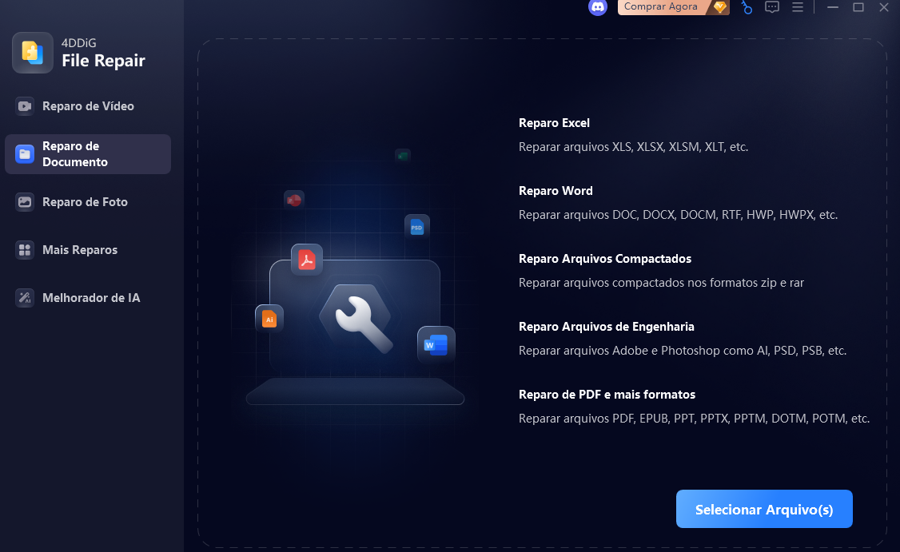
Task: Click the 4DDiG File Repair logo
Action: pos(33,53)
